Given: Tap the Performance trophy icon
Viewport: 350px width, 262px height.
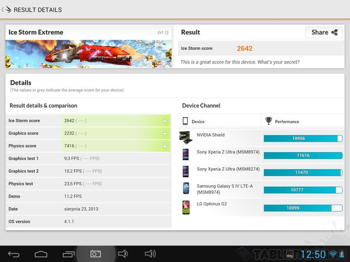Looking at the screenshot, I should [x=268, y=121].
